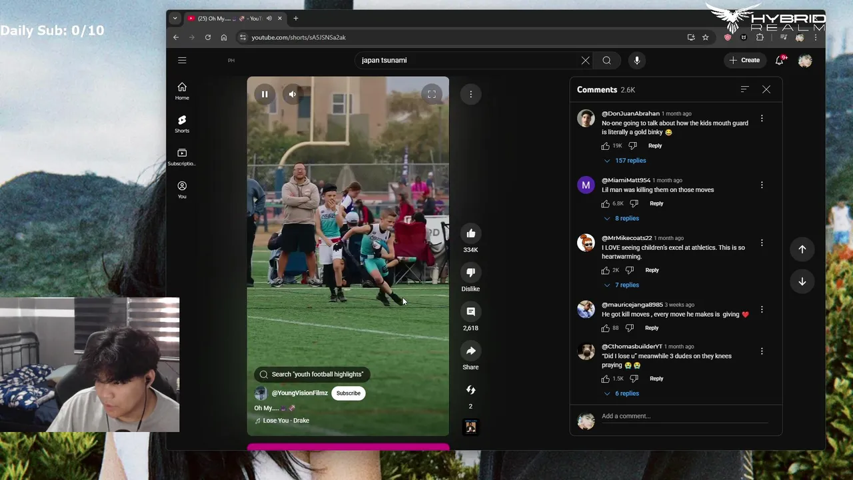Go to Chrome home page button

(224, 37)
